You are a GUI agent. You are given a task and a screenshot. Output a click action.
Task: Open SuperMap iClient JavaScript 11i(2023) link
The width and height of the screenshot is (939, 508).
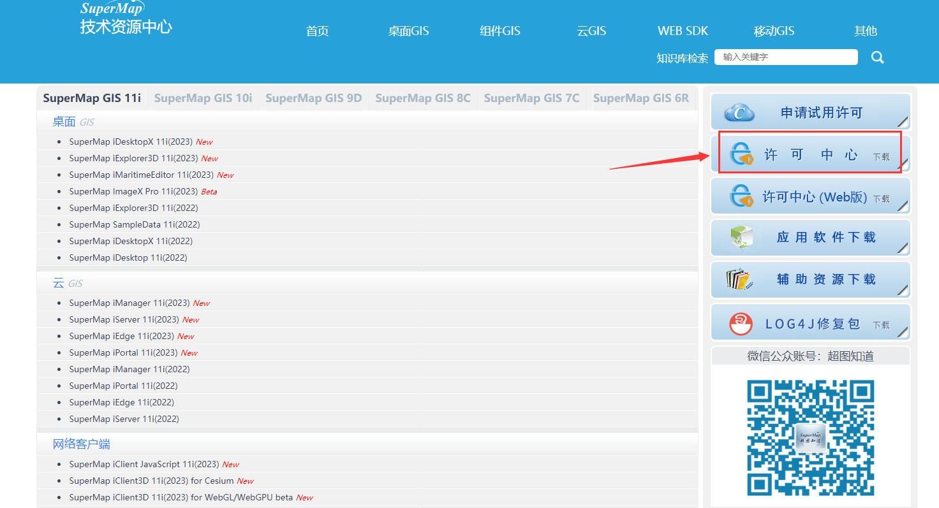[x=144, y=464]
